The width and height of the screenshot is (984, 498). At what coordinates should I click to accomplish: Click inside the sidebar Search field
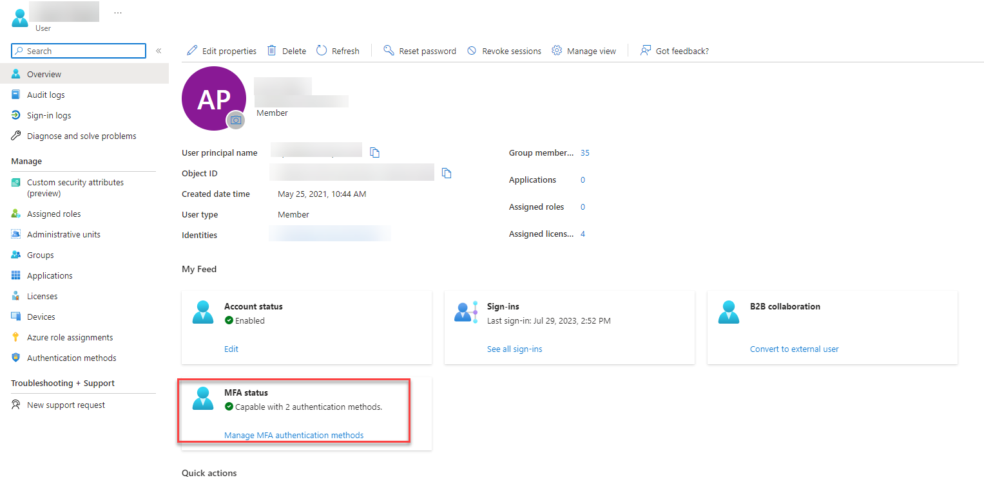(x=77, y=50)
